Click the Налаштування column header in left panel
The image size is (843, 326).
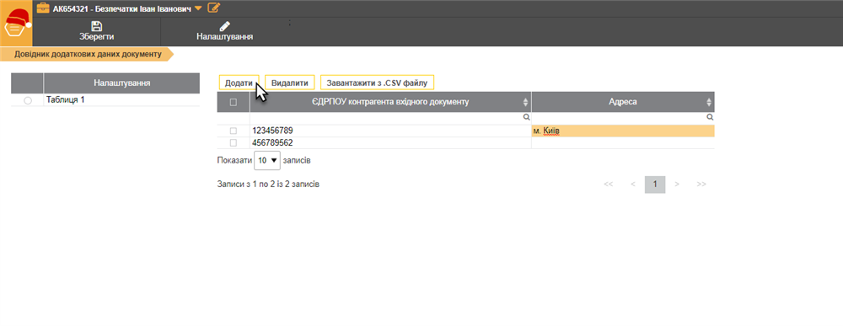point(121,83)
